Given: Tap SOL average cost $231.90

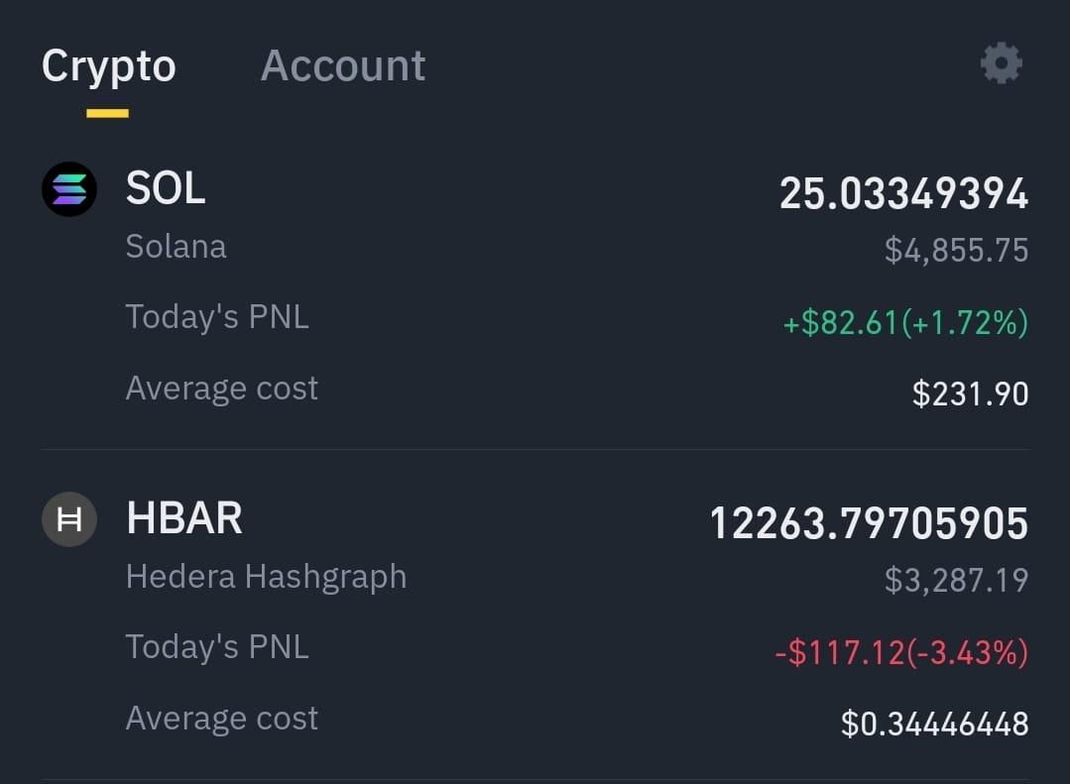Looking at the screenshot, I should coord(971,393).
